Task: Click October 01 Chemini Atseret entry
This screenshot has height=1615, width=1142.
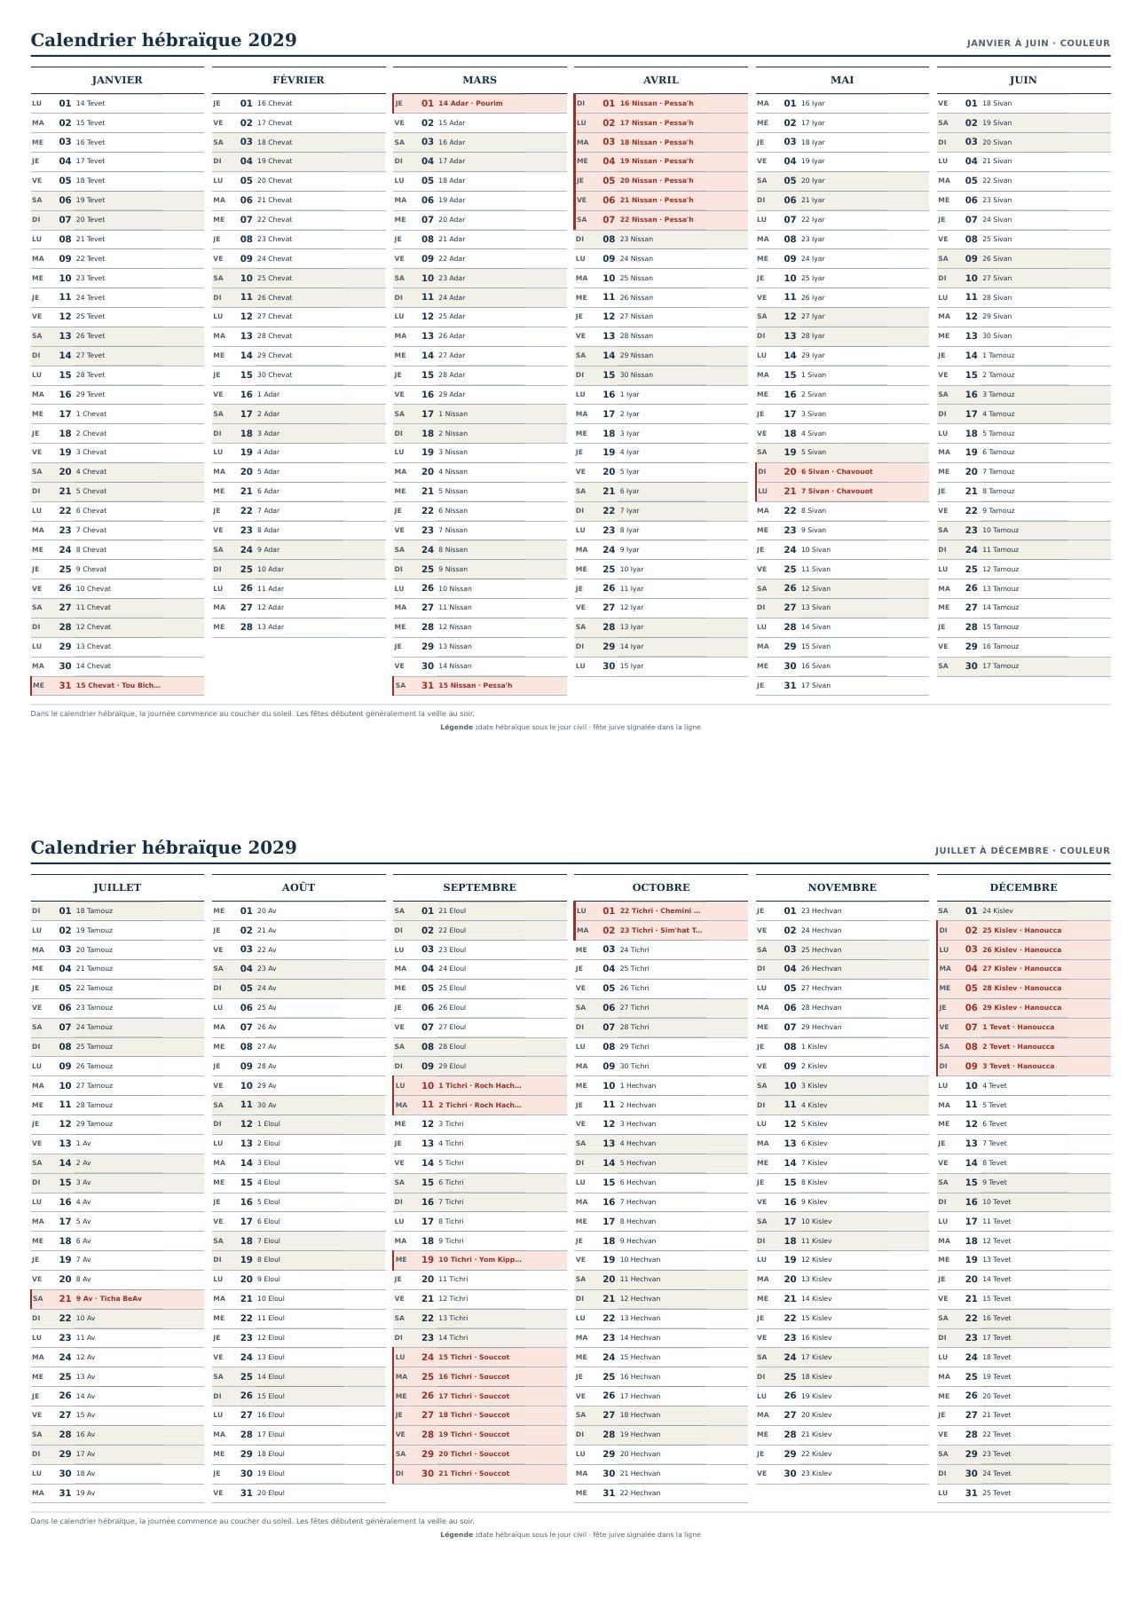Action: (x=661, y=911)
